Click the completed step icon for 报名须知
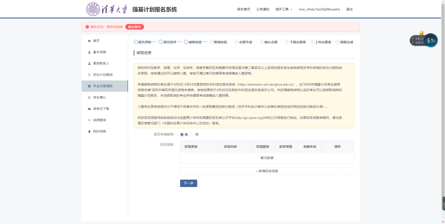 [x=136, y=42]
